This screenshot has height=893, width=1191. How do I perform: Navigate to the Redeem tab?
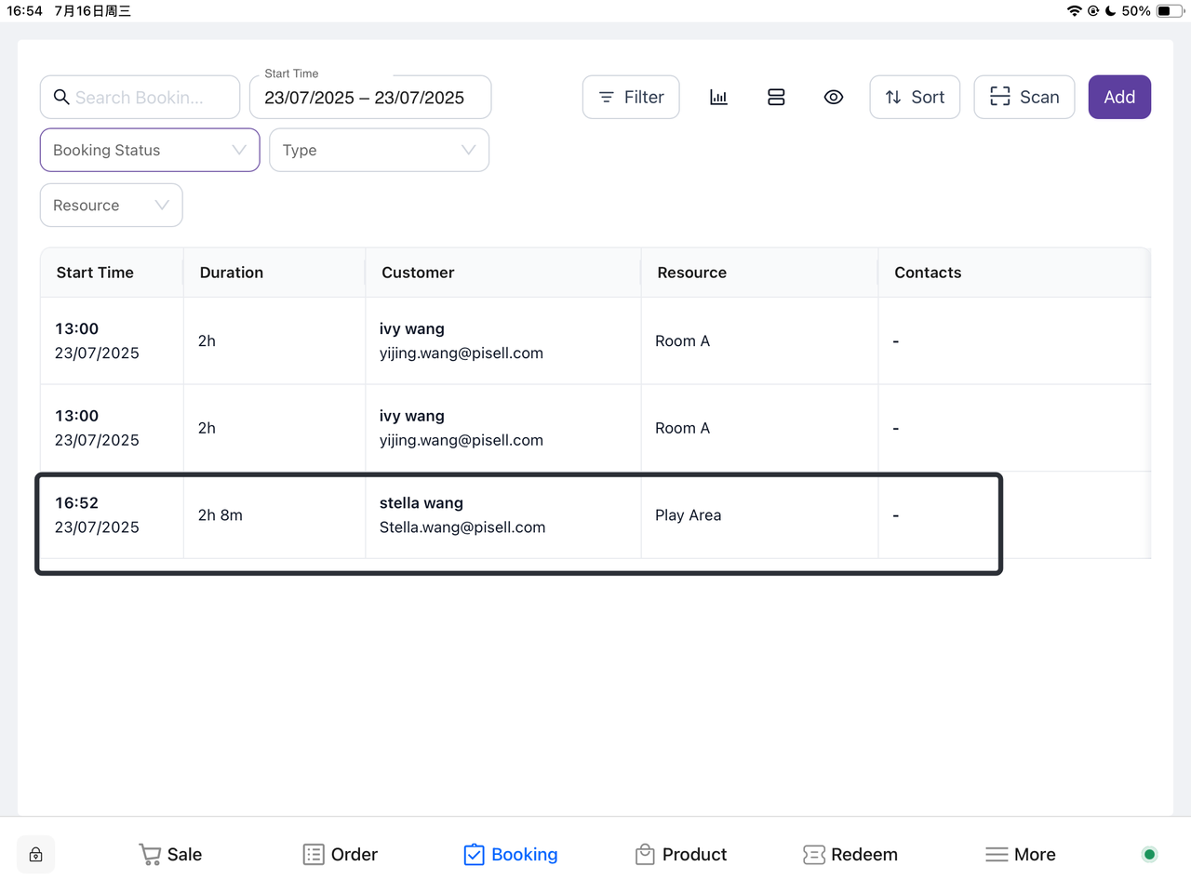click(x=850, y=855)
